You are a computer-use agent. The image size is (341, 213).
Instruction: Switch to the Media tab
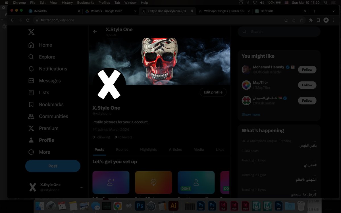click(x=199, y=149)
